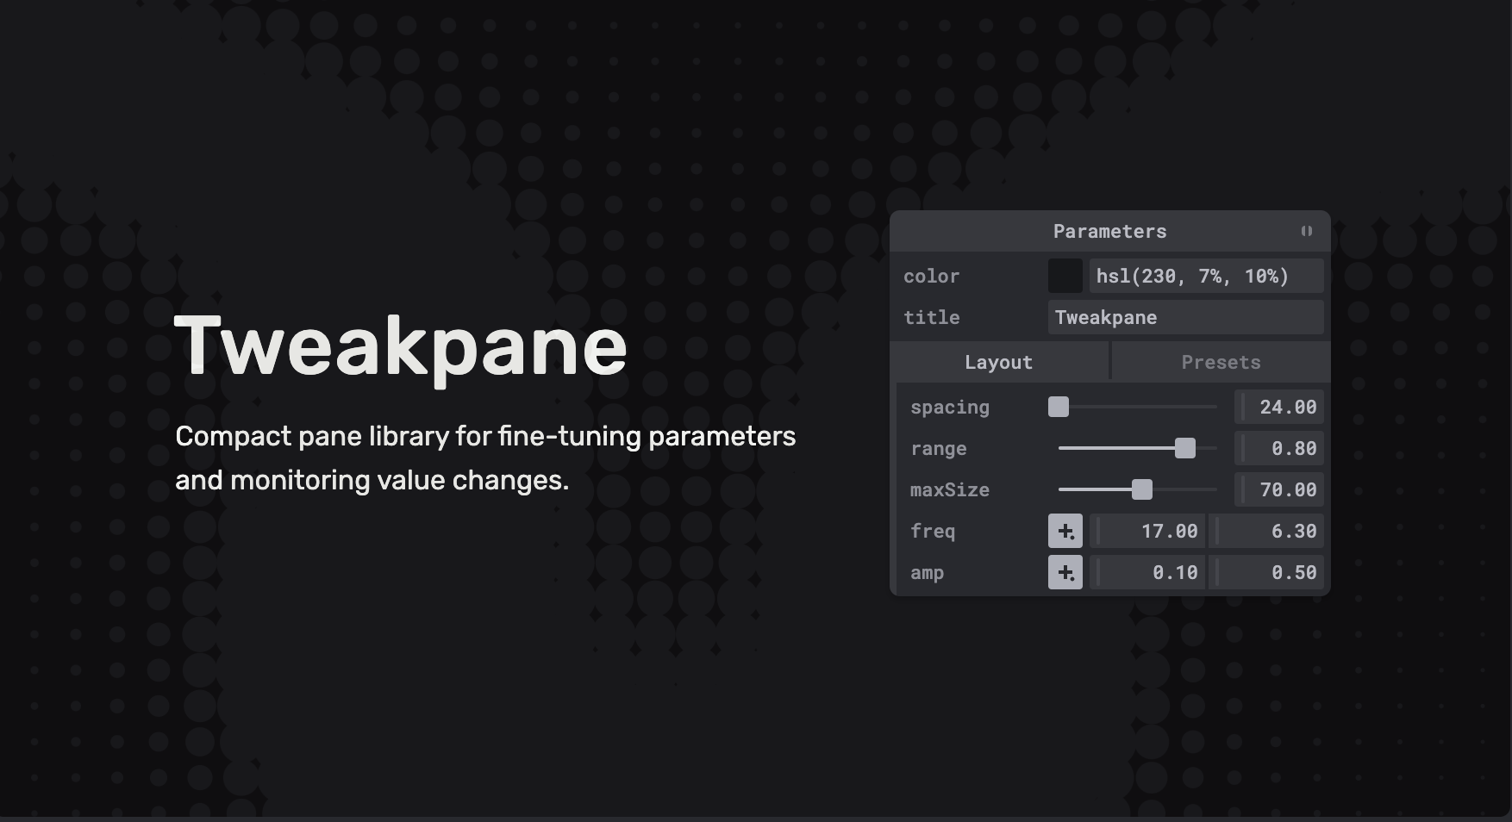The height and width of the screenshot is (822, 1512).
Task: Open the freq 2D point picker
Action: (1065, 531)
